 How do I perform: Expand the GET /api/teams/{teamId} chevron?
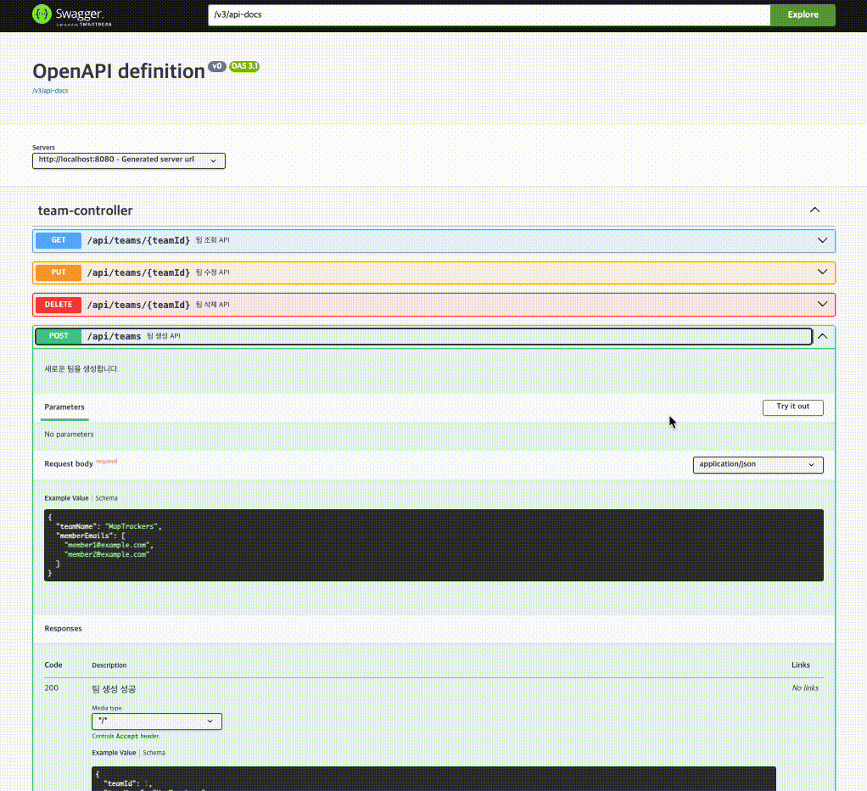pos(822,241)
